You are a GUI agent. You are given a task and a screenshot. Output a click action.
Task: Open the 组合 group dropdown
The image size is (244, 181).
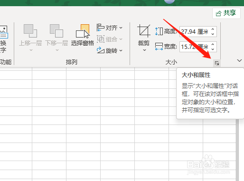[x=110, y=39]
